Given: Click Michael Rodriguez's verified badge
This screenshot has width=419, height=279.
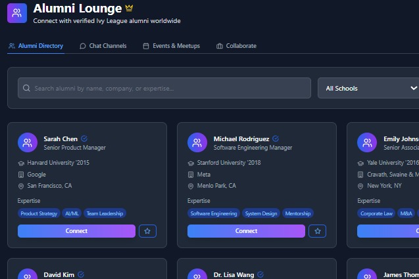Looking at the screenshot, I should tap(276, 139).
